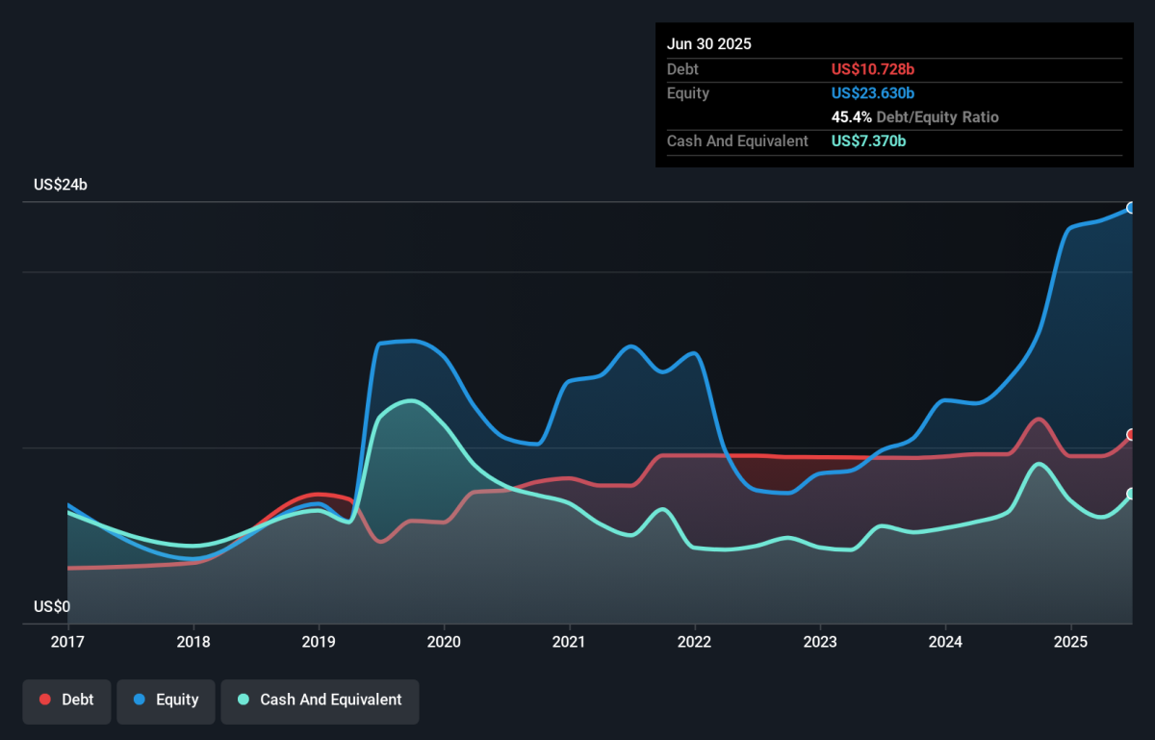This screenshot has width=1155, height=740.
Task: Click the 2019 x-axis label
Action: pyautogui.click(x=319, y=642)
